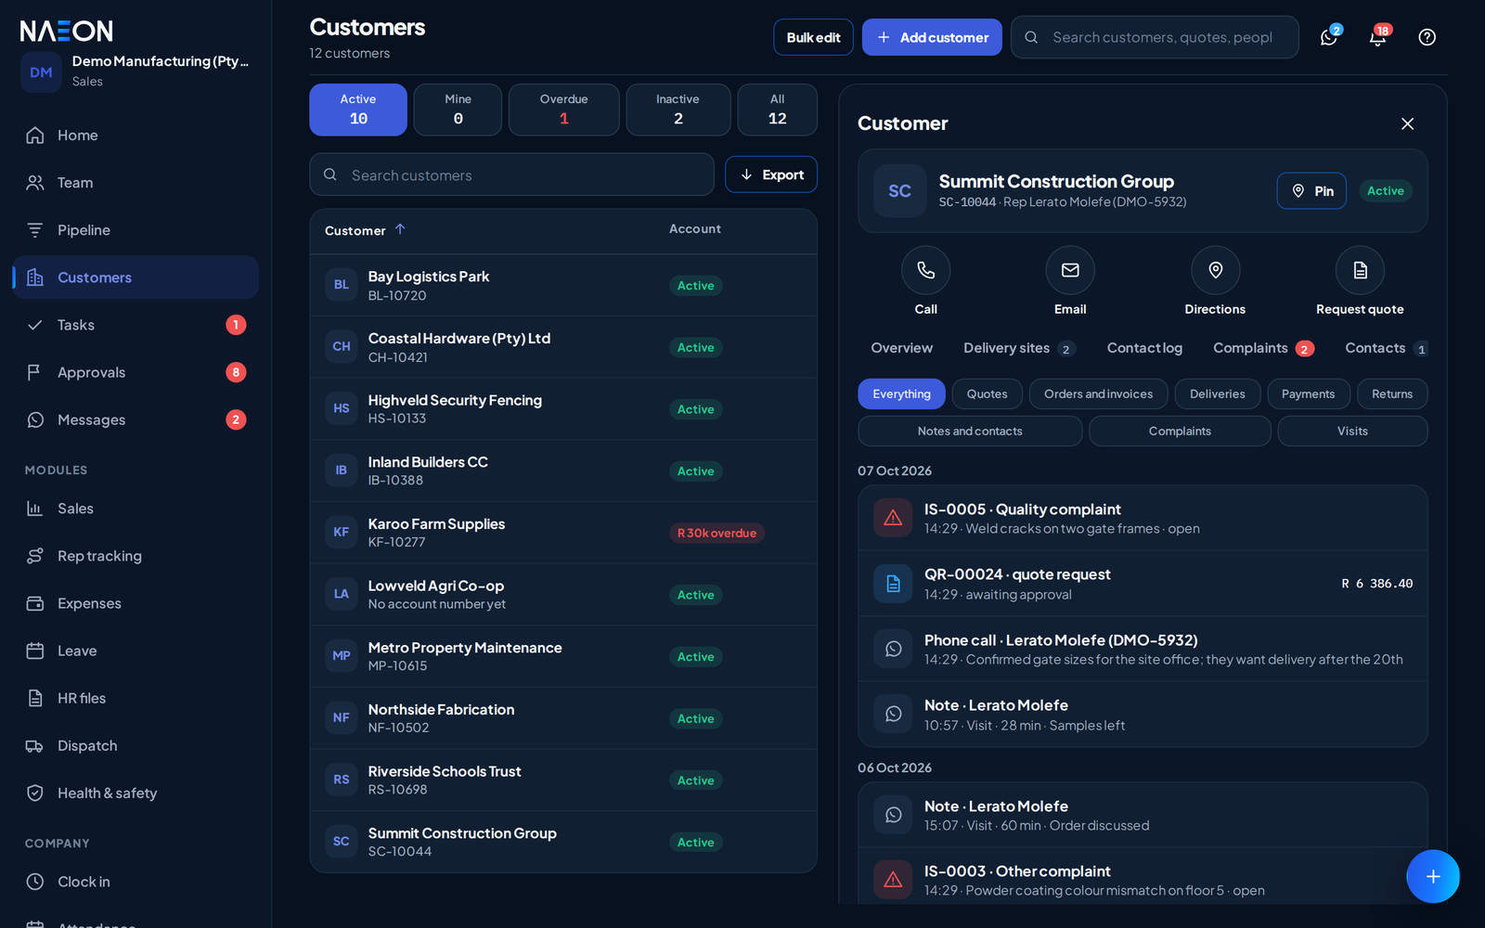
Task: Open the help question mark icon
Action: coord(1427,37)
